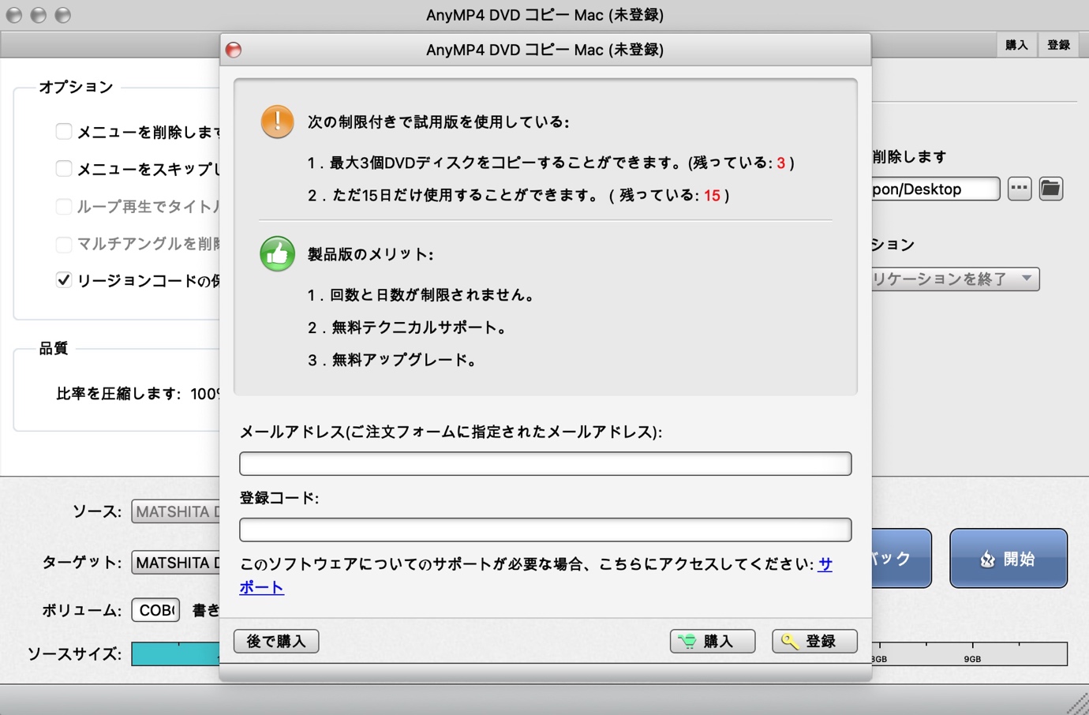Click the partially hidden バック button
The image size is (1089, 715).
(x=901, y=559)
